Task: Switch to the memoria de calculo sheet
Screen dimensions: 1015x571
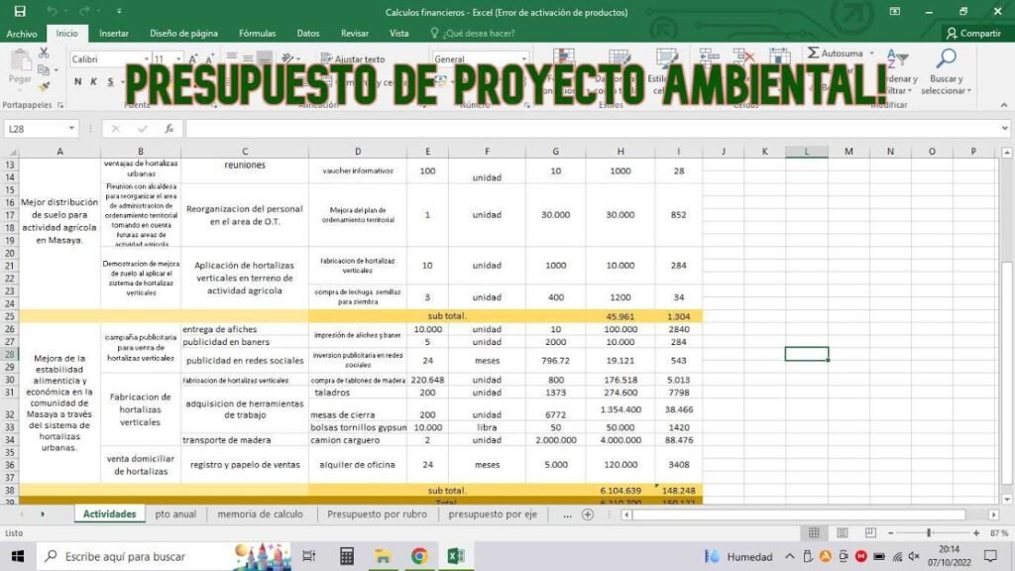Action: click(x=260, y=514)
